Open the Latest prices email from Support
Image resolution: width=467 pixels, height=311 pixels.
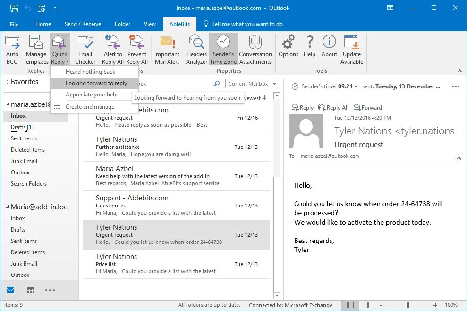[x=176, y=206]
